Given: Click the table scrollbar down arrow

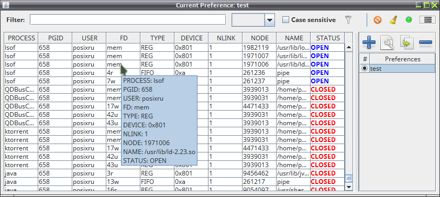Looking at the screenshot, I should (x=349, y=187).
